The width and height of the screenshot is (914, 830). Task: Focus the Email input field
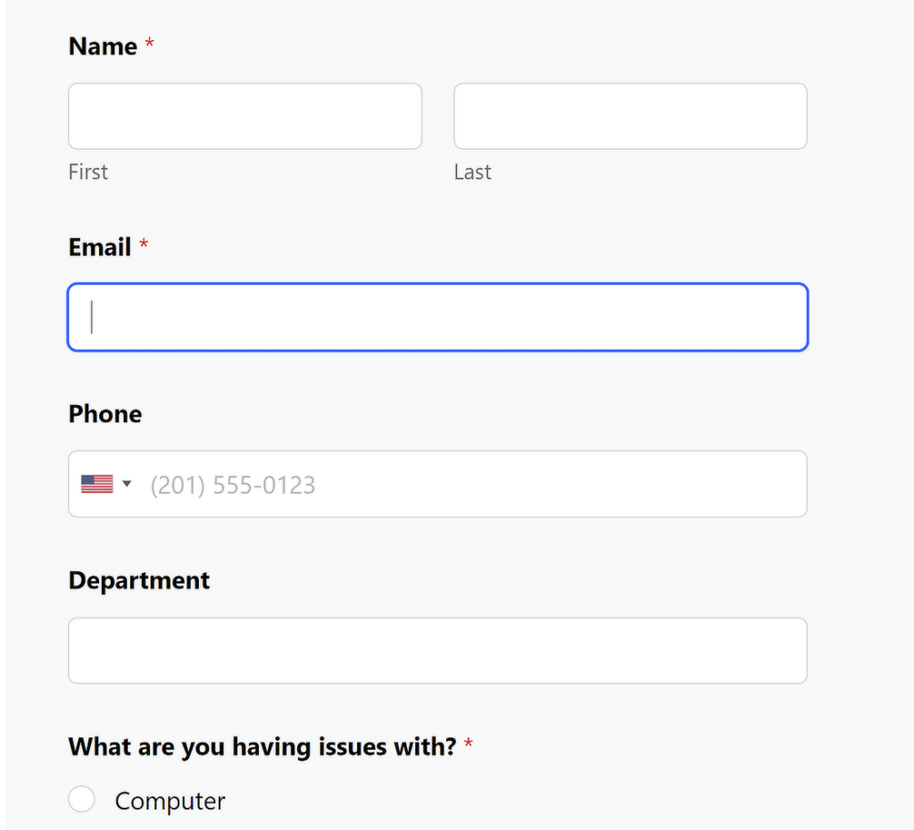coord(437,317)
